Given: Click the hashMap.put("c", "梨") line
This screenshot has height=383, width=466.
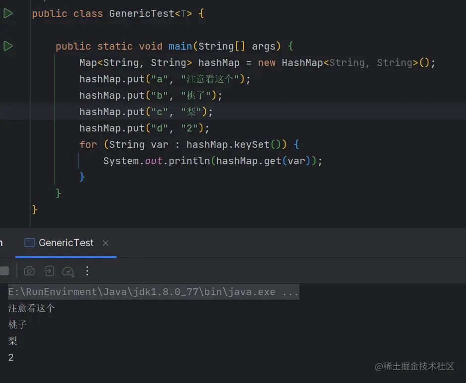Looking at the screenshot, I should tap(146, 112).
